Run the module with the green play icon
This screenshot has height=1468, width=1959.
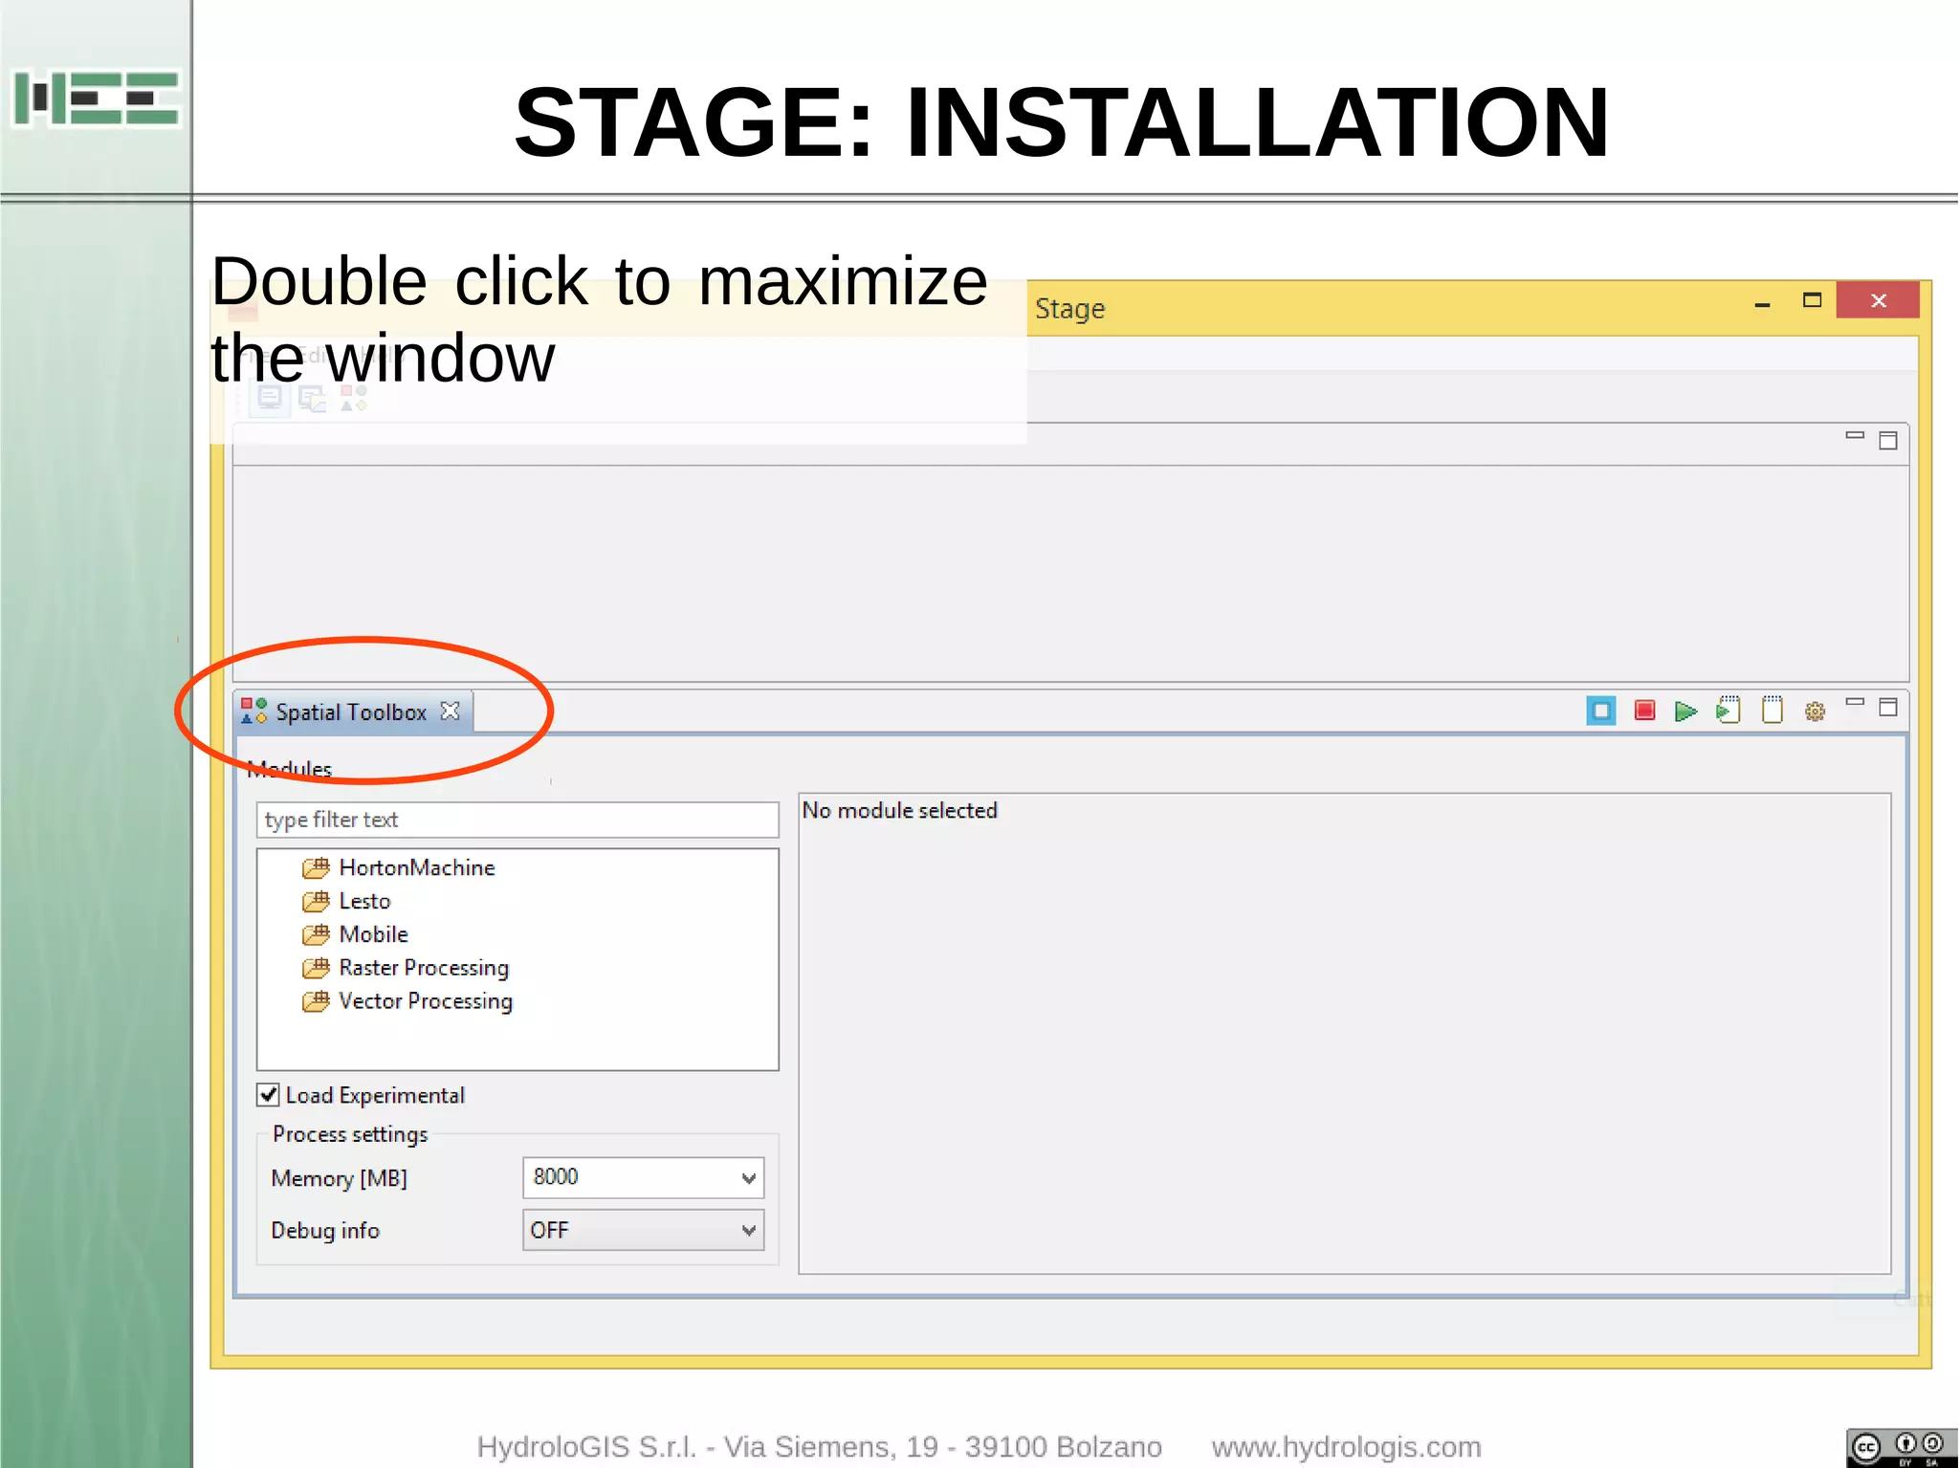click(x=1685, y=712)
